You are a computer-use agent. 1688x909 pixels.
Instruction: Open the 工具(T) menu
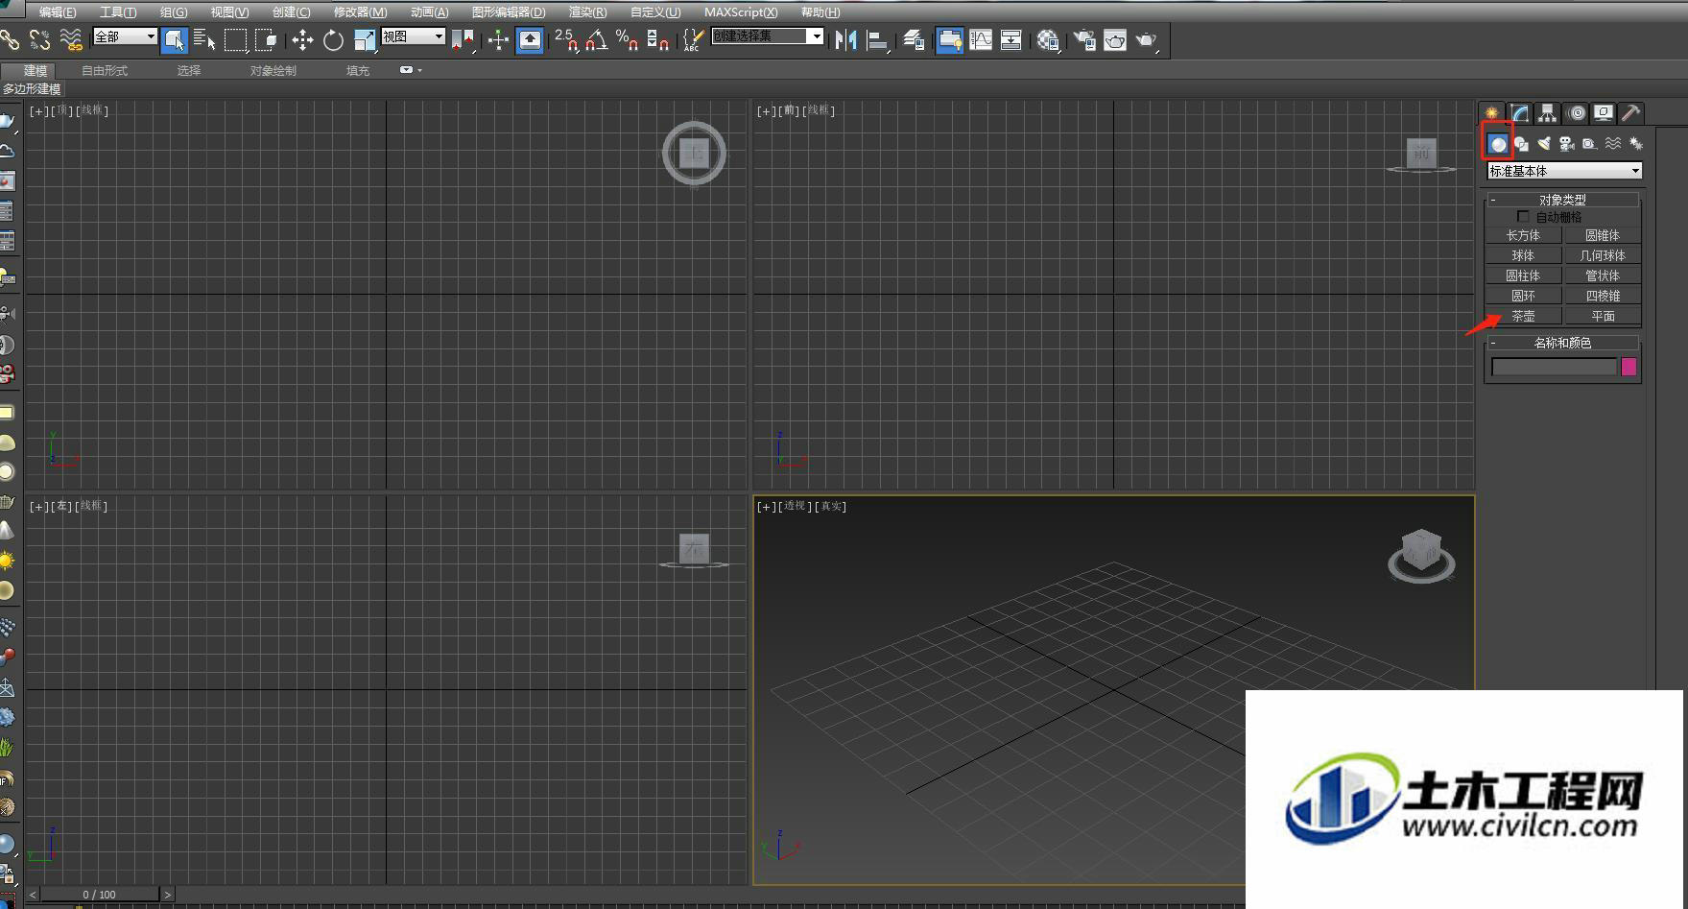click(118, 12)
